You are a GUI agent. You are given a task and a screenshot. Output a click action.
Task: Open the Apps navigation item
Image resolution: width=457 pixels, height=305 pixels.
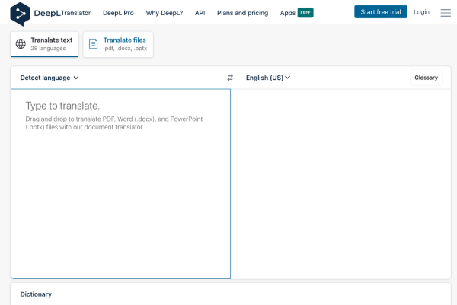[287, 13]
